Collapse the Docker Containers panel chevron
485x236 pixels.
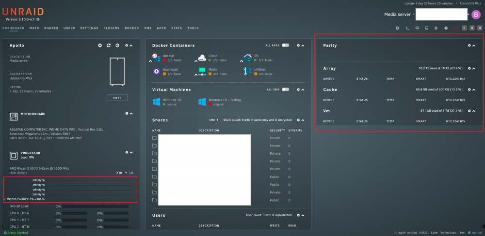pos(303,45)
